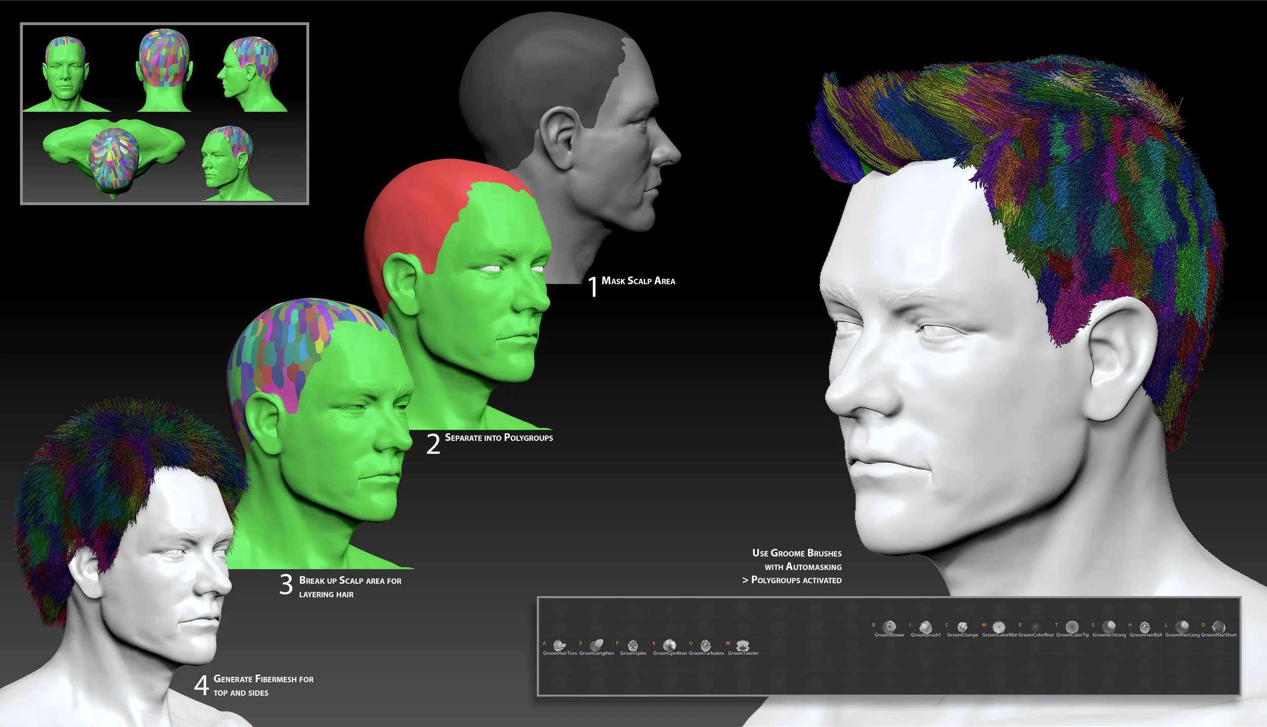
Task: Select the GroomSpike brush
Action: [633, 645]
